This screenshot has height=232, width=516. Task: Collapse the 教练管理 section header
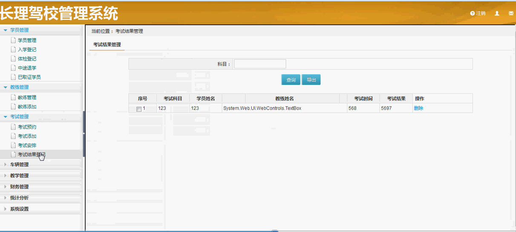[x=41, y=87]
